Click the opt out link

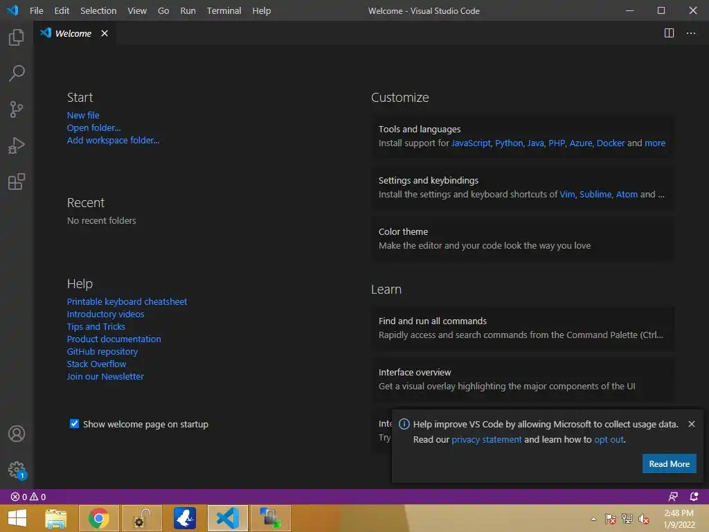point(609,440)
